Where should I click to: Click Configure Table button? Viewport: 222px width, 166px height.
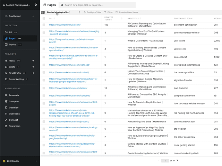pyautogui.click(x=92, y=12)
